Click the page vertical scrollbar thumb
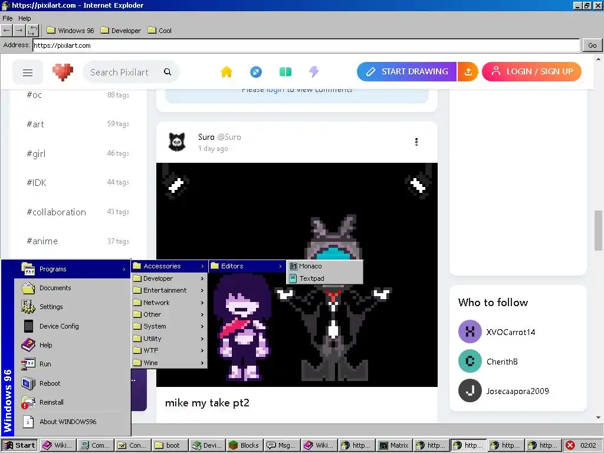Image resolution: width=604 pixels, height=453 pixels. pos(598,231)
